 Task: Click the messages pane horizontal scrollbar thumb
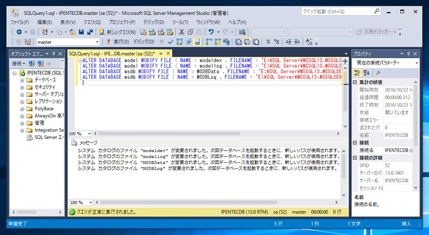click(188, 202)
